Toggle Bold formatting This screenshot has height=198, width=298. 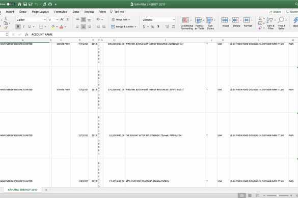point(18,26)
